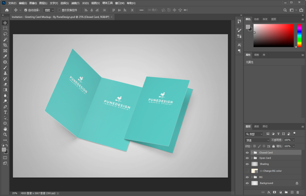Enable show transform controls checkbox (显示变换控件)
This screenshot has height=196, width=306.
pos(59,10)
